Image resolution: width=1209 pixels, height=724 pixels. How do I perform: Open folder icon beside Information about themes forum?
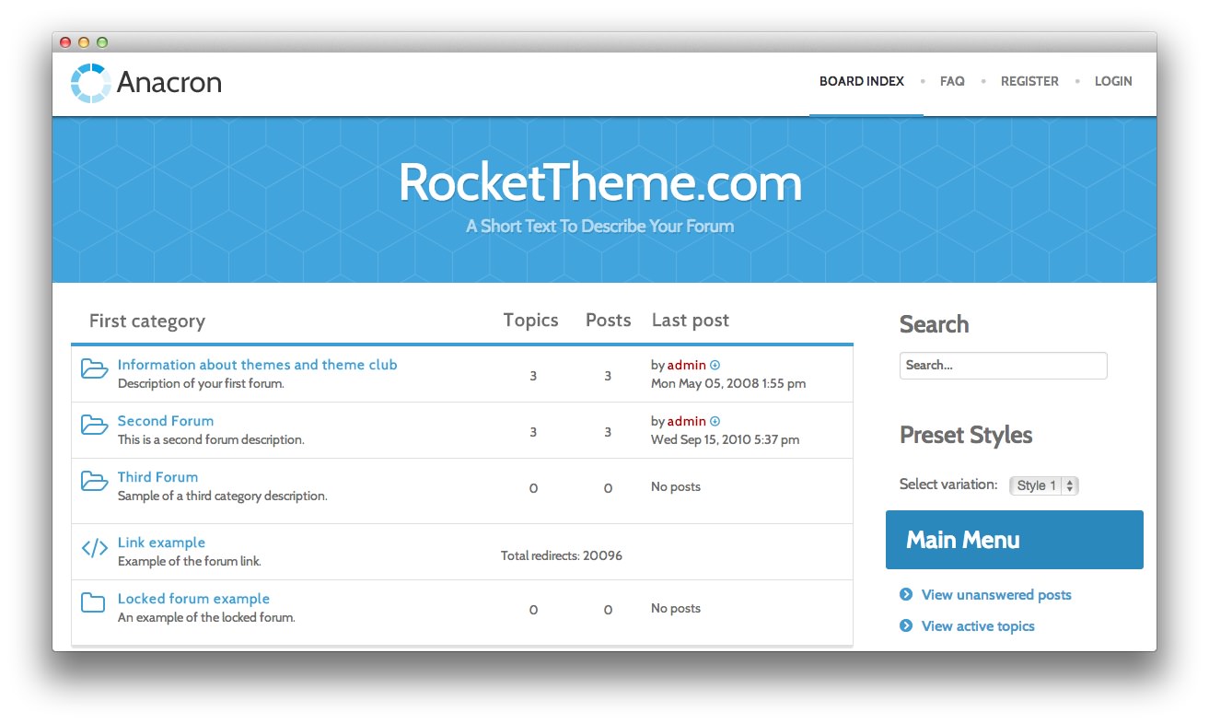tap(94, 368)
